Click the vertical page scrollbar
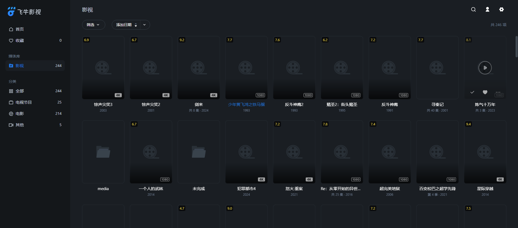This screenshot has width=518, height=228. pyautogui.click(x=516, y=47)
